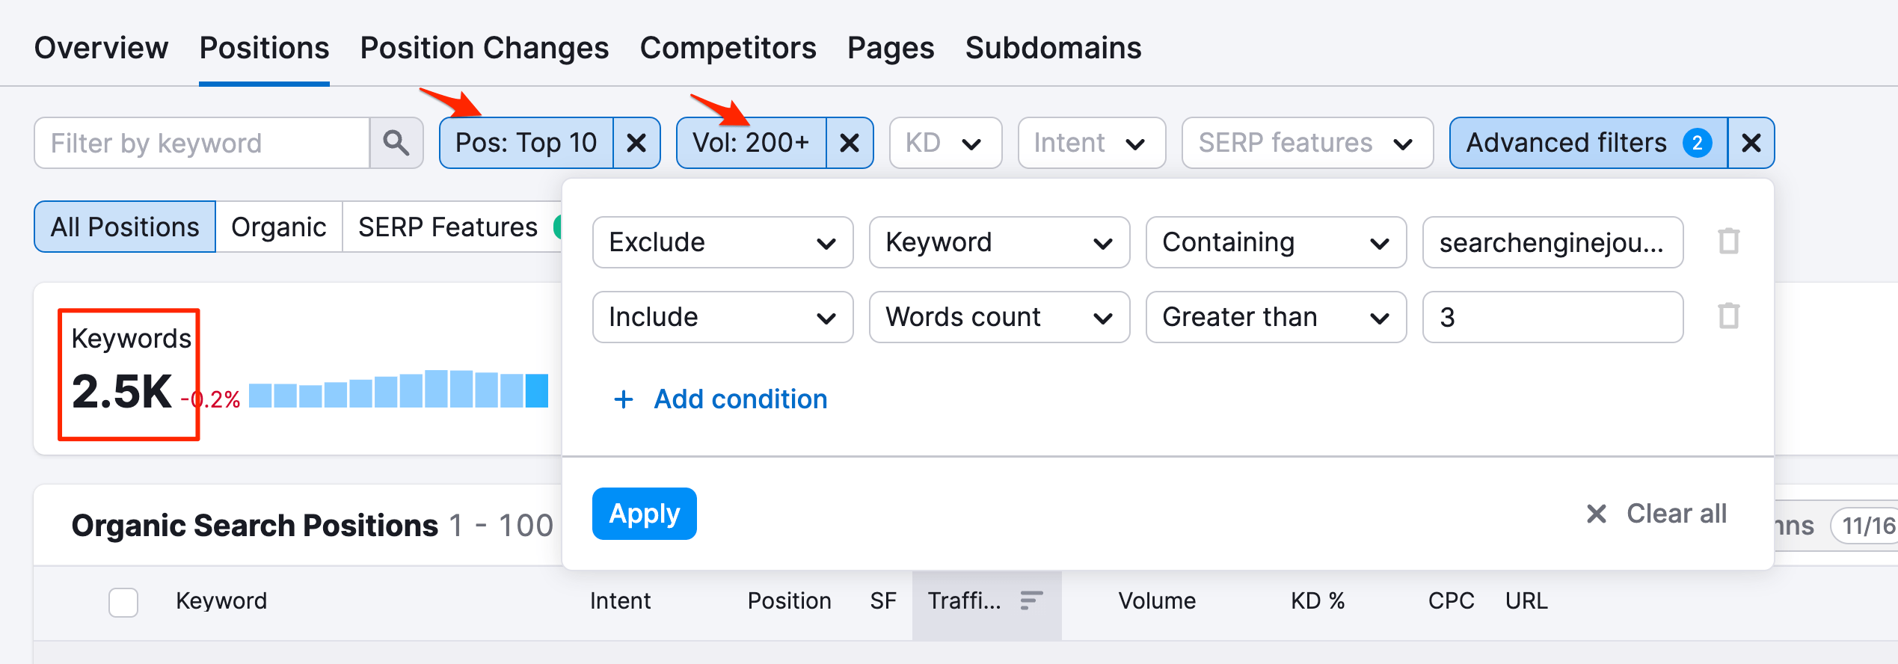Screen dimensions: 1898x664
Task: Go to the Competitors tab
Action: 728,48
